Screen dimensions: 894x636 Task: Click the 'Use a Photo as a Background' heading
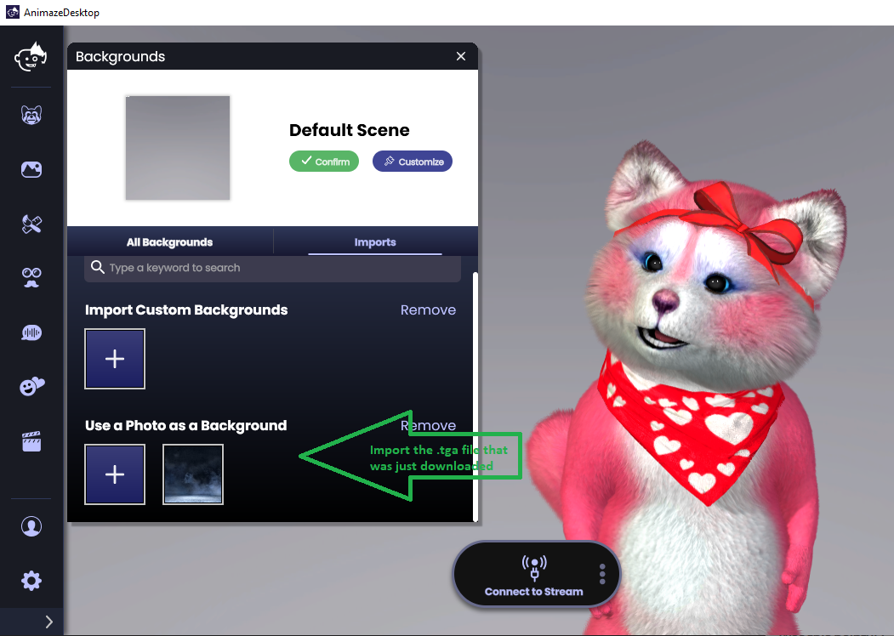click(x=186, y=426)
